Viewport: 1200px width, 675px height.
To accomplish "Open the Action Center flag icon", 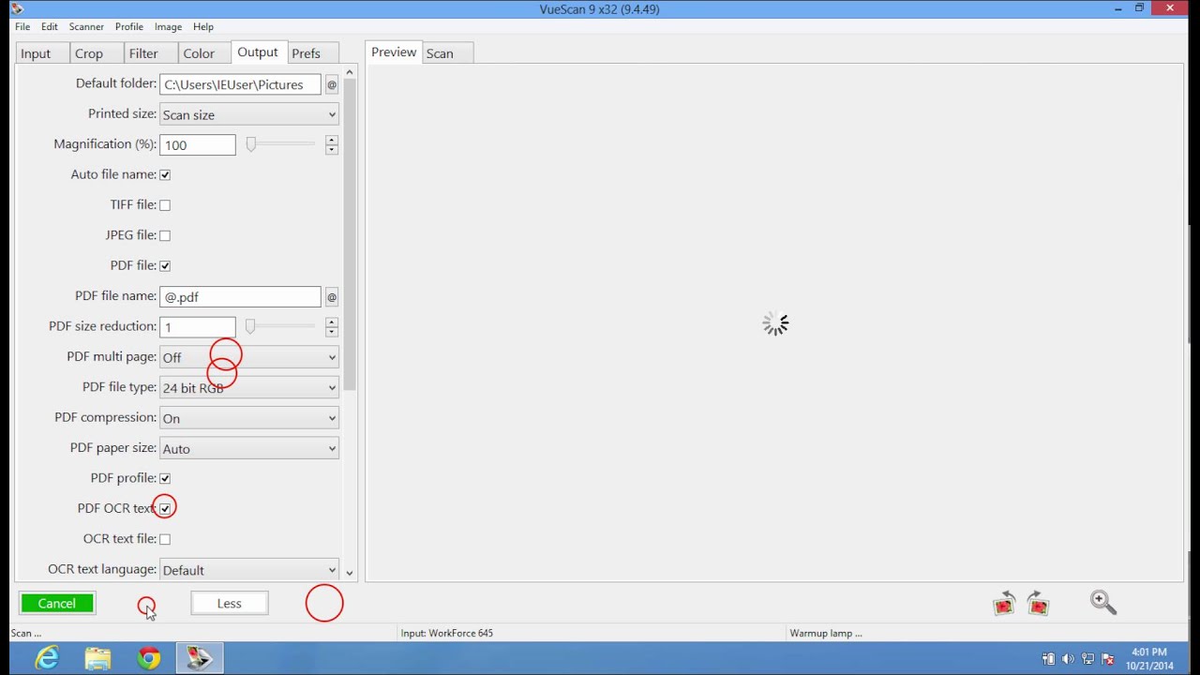I will pos(1108,659).
